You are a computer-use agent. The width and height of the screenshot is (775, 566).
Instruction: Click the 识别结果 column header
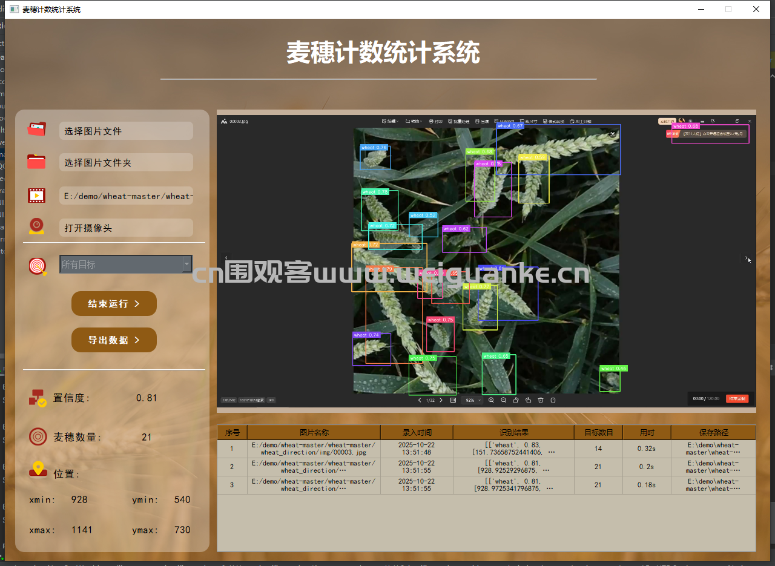click(x=513, y=432)
